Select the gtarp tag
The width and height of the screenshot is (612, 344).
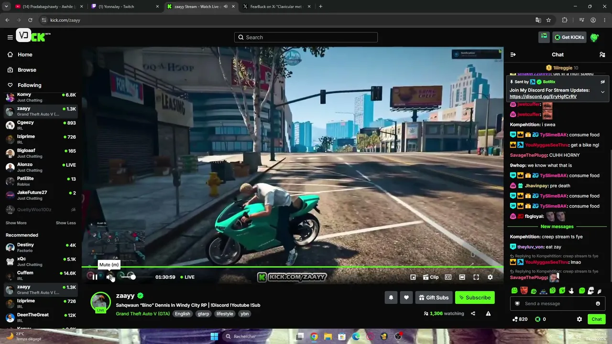point(203,314)
